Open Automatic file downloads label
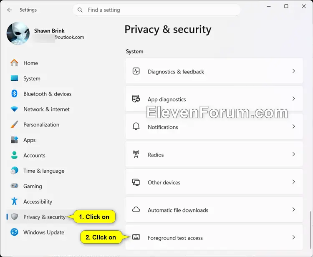Image resolution: width=313 pixels, height=257 pixels. 178,210
